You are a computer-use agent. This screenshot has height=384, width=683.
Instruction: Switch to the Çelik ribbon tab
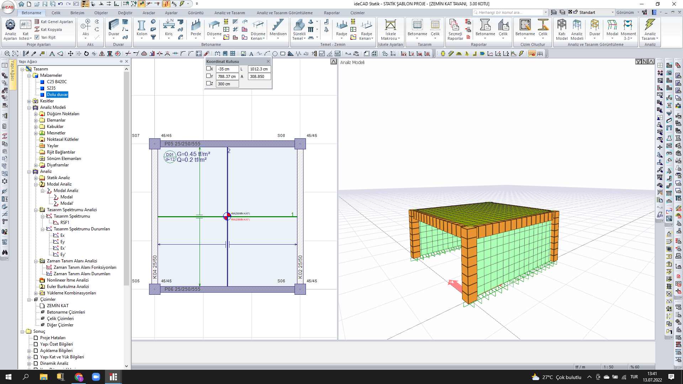pos(56,13)
